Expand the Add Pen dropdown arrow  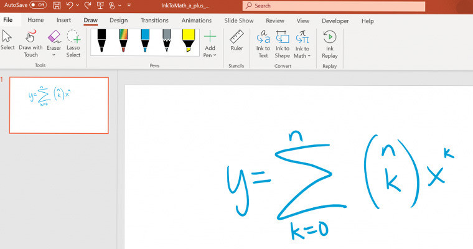[215, 55]
